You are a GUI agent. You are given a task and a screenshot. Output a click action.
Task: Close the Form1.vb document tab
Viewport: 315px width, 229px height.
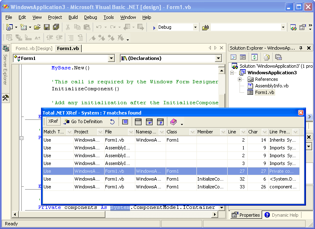[x=221, y=48]
